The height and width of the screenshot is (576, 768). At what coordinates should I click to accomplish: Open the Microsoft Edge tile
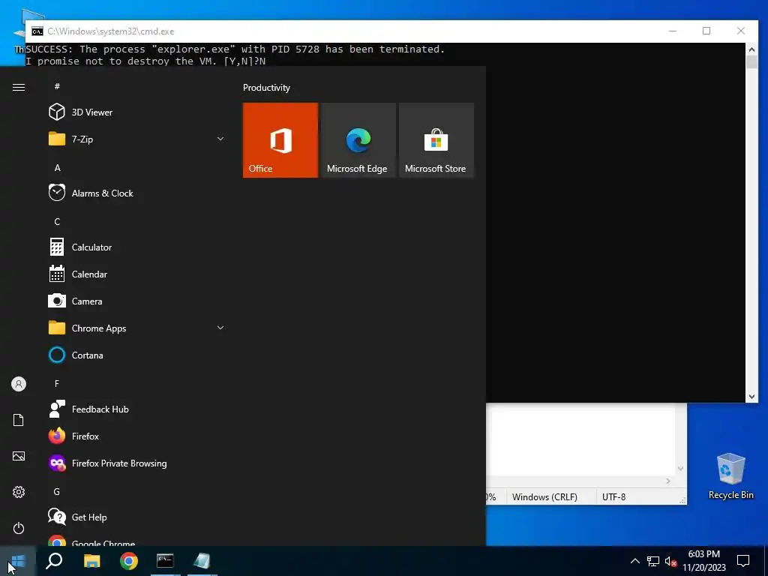(x=358, y=140)
